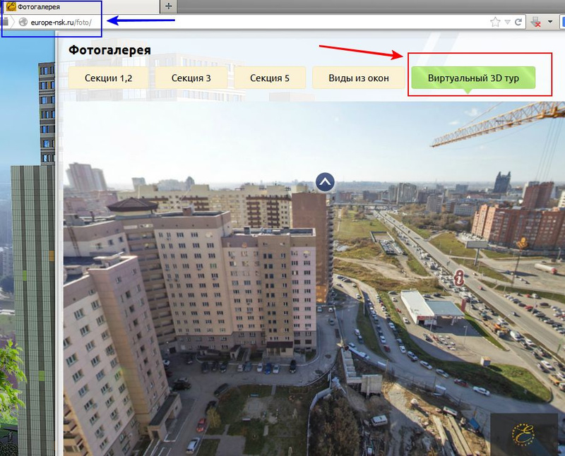The image size is (565, 456).
Task: Open the bookmark star dropdown arrow
Action: click(x=507, y=23)
